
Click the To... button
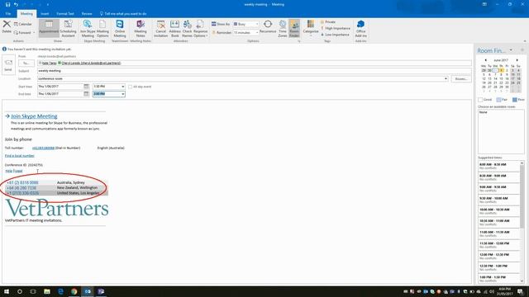point(26,63)
